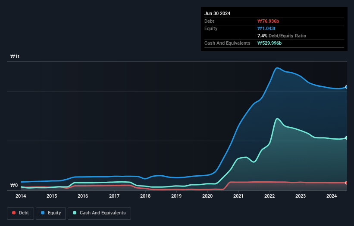The height and width of the screenshot is (226, 354).
Task: Click the ₩1.043t equity value
Action: [266, 28]
